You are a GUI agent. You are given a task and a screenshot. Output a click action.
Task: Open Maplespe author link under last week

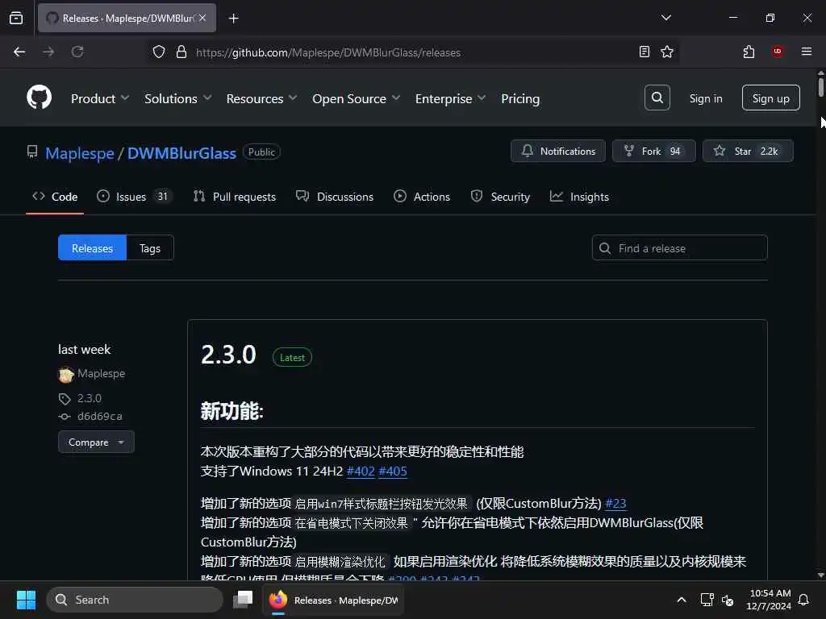[101, 373]
